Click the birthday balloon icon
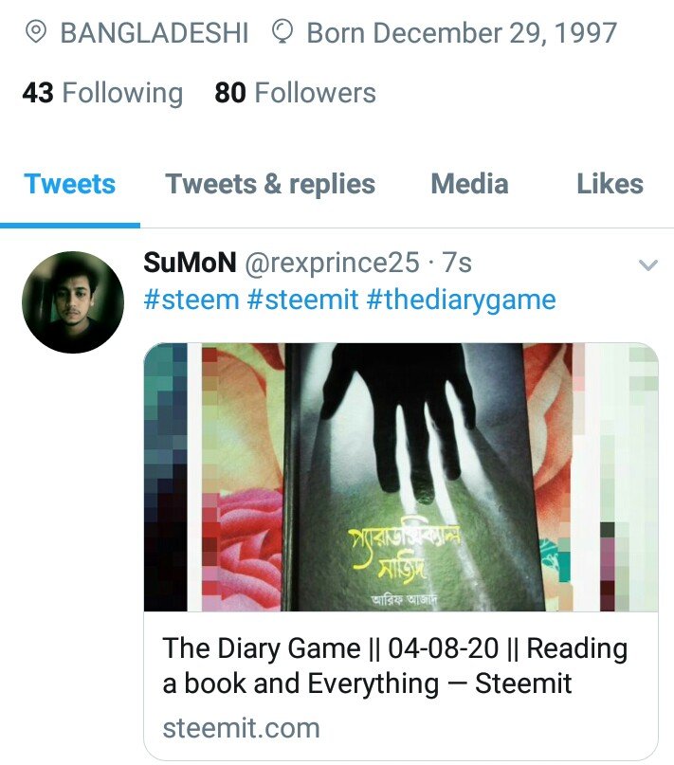Image resolution: width=674 pixels, height=765 pixels. [x=282, y=32]
